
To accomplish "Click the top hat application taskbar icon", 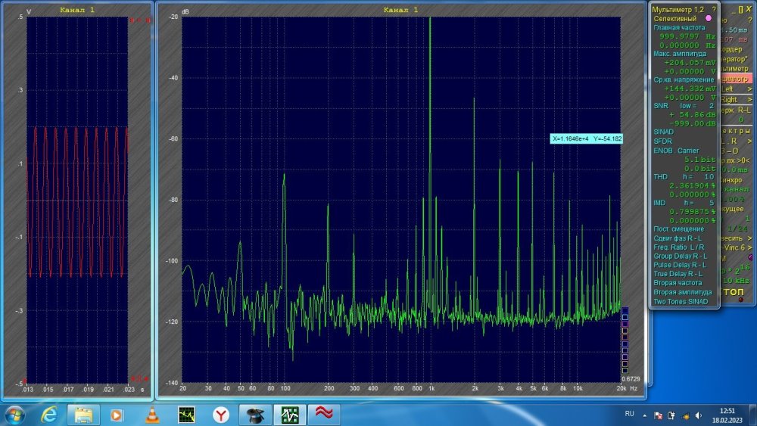I will [x=255, y=415].
